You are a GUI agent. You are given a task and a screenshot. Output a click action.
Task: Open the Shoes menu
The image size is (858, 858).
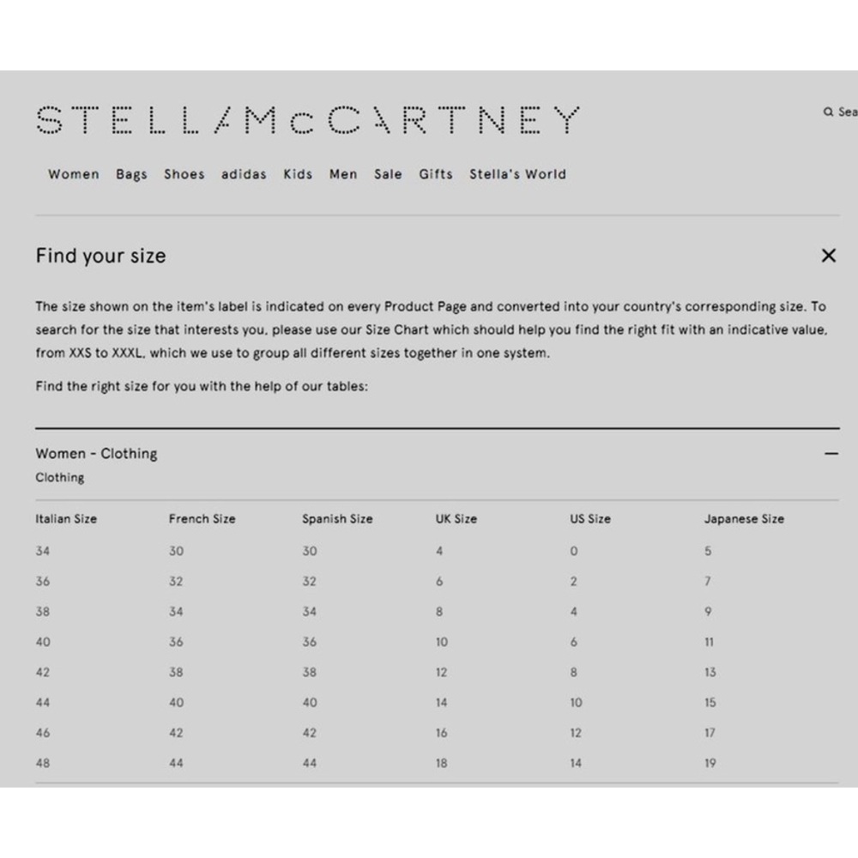pyautogui.click(x=184, y=174)
